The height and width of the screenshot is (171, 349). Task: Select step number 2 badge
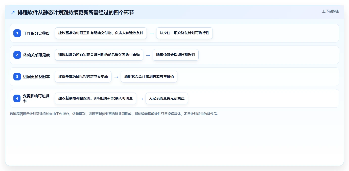17,55
